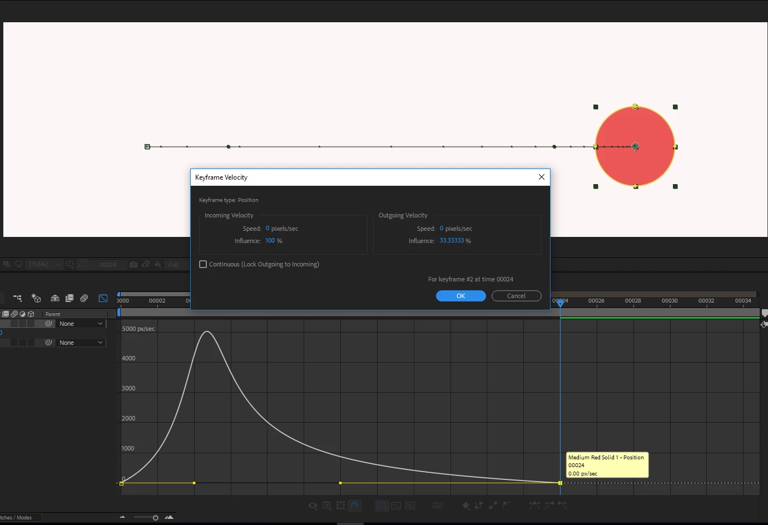This screenshot has height=525, width=768.
Task: Edit Outgoing Velocity speed value
Action: (x=442, y=229)
